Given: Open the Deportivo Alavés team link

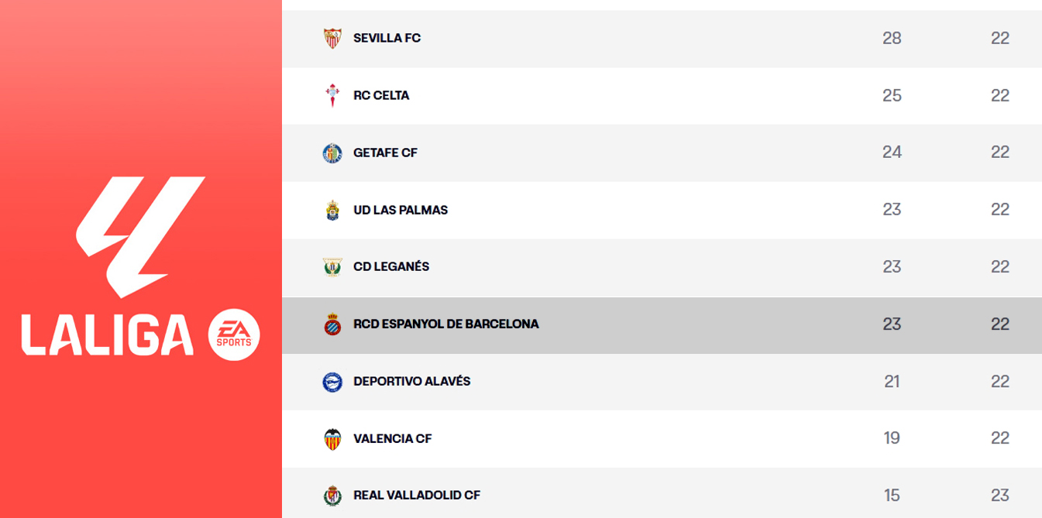Looking at the screenshot, I should tap(411, 382).
